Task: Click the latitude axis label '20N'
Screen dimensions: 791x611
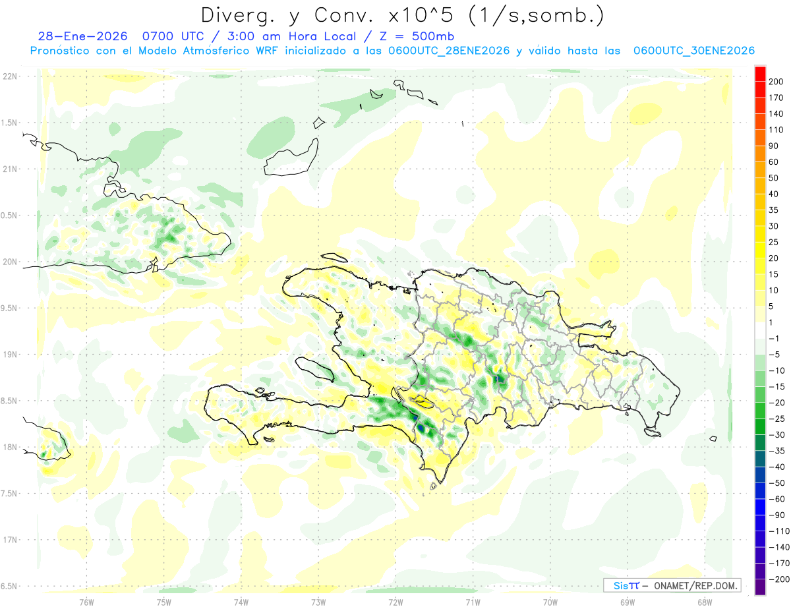Action: point(9,262)
